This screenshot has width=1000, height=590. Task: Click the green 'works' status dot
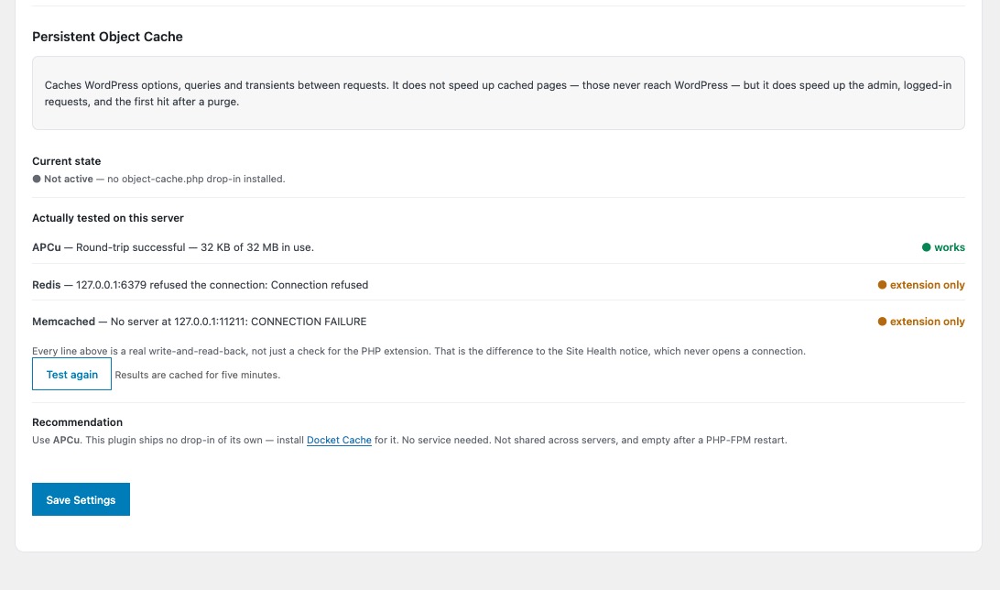point(926,247)
